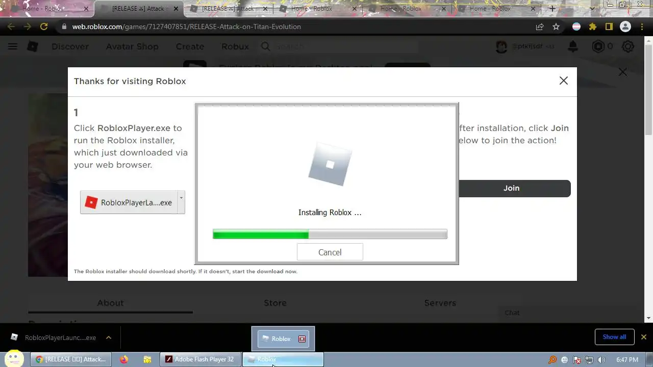Close the downloads bar
The image size is (653, 367).
643,337
